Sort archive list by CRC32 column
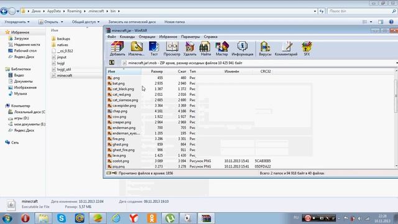The height and width of the screenshot is (224, 398). pyautogui.click(x=266, y=72)
